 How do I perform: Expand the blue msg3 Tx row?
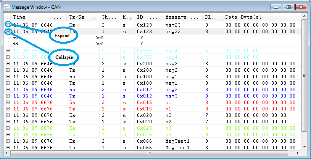pos(8,96)
